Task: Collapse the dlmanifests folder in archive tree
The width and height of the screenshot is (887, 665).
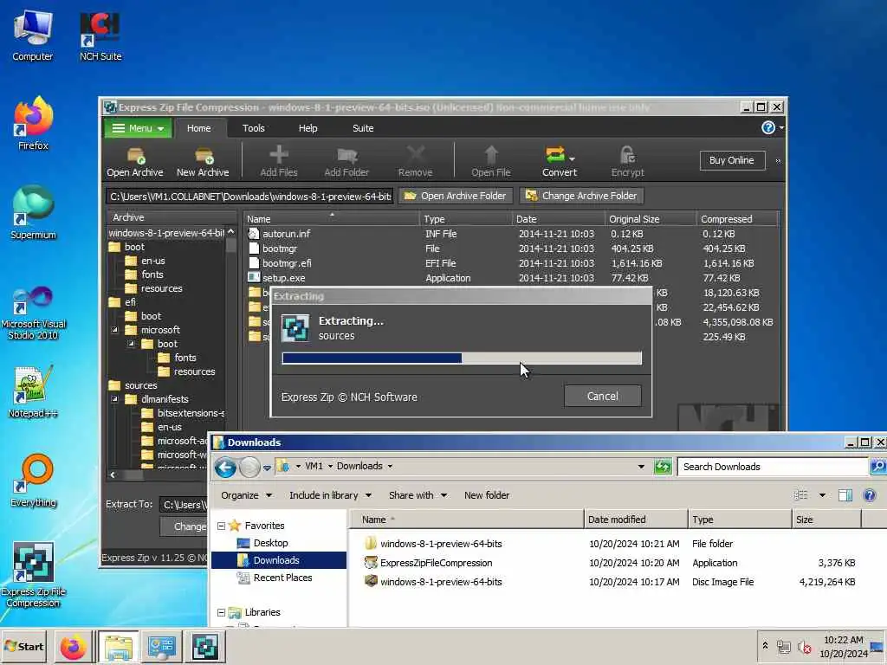Action: [115, 398]
